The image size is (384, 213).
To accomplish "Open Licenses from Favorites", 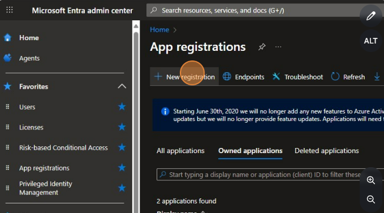I will tap(31, 127).
